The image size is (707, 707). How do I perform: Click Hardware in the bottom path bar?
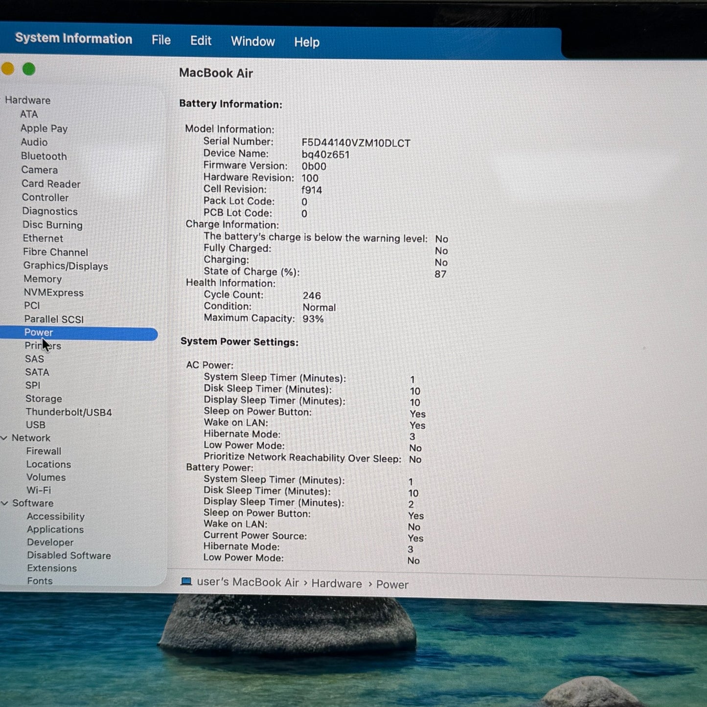coord(337,584)
